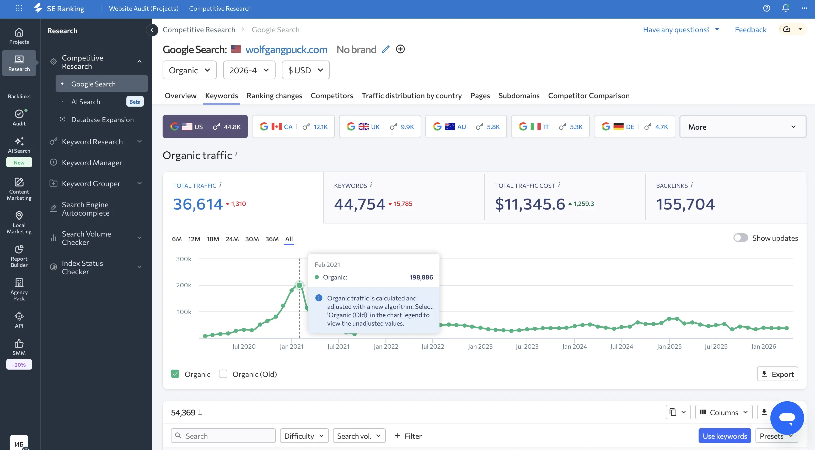Click the edit pencil next to No brand
This screenshot has height=450, width=815.
pyautogui.click(x=385, y=49)
